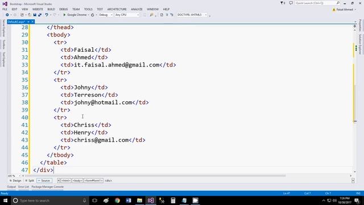Open the DOCTYPE XHTML5 dropdown
Viewport: 364px width, 205px height.
point(192,15)
